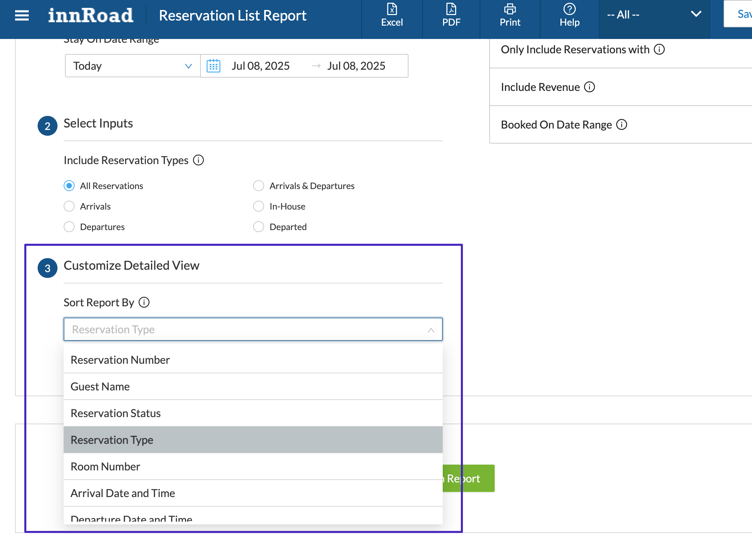752x534 pixels.
Task: Click the start date Jul 08, 2025 field
Action: click(260, 66)
